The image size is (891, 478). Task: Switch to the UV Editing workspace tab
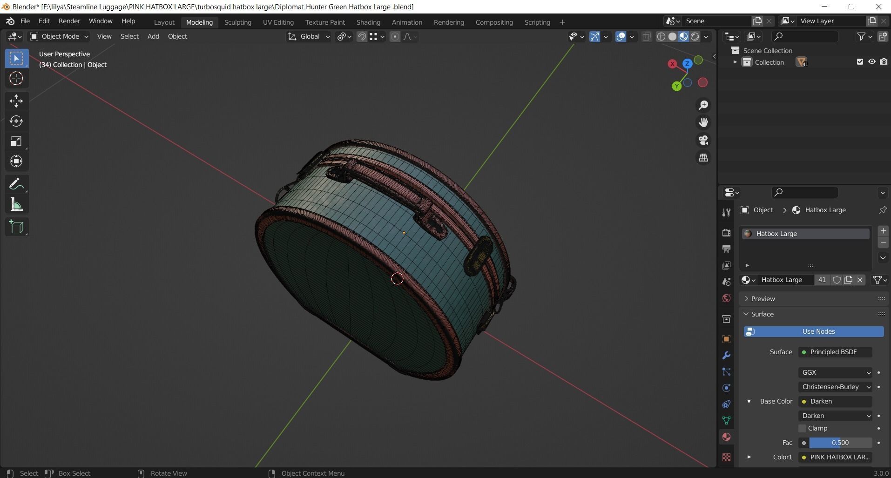coord(278,22)
